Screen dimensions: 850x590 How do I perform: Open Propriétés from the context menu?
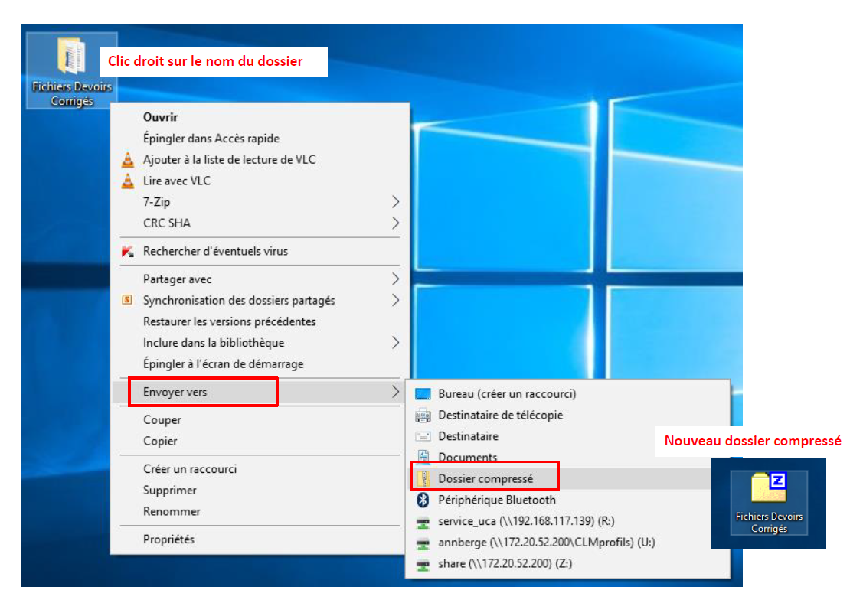[x=168, y=539]
